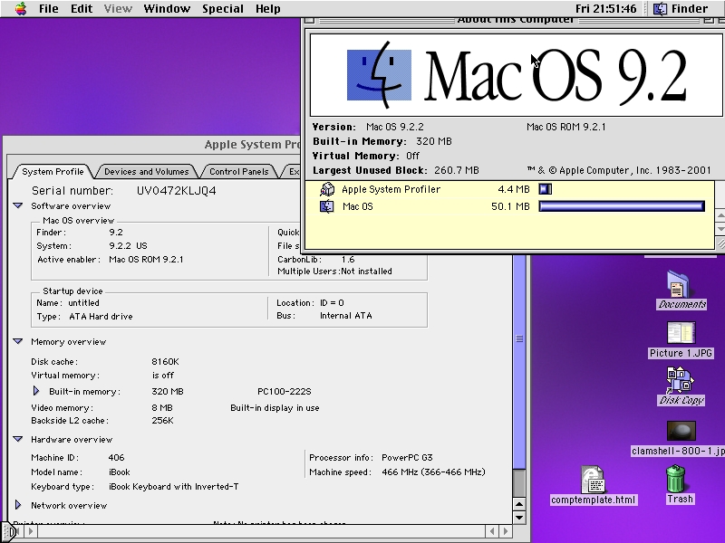Expand the Network overview section
Image resolution: width=725 pixels, height=543 pixels.
18,505
